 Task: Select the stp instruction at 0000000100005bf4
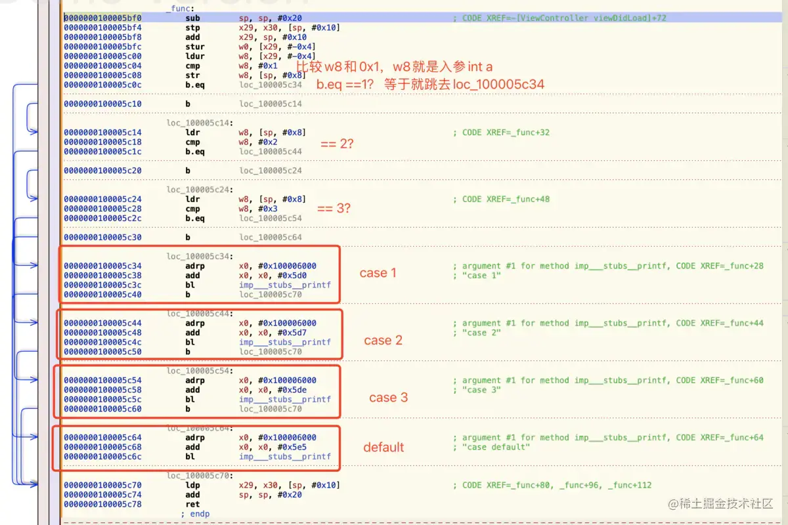tap(192, 28)
